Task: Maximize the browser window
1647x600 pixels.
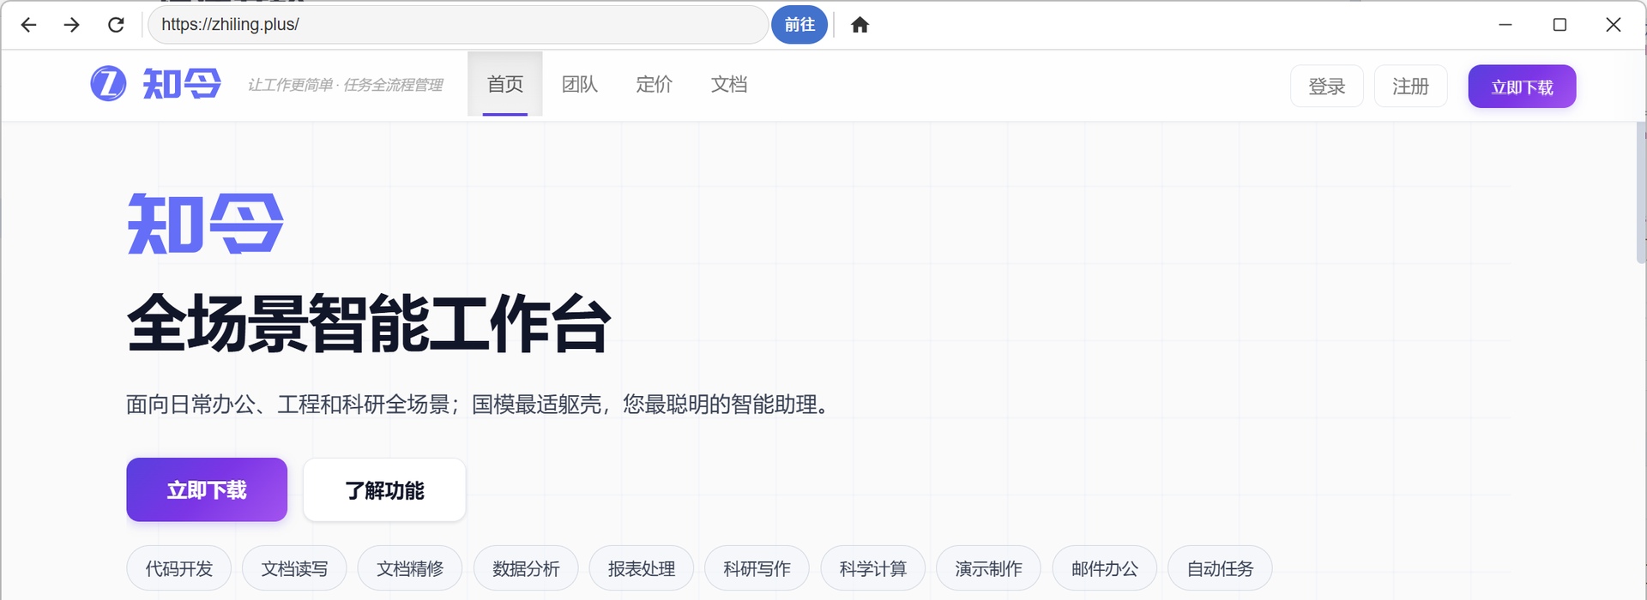Action: (1560, 25)
